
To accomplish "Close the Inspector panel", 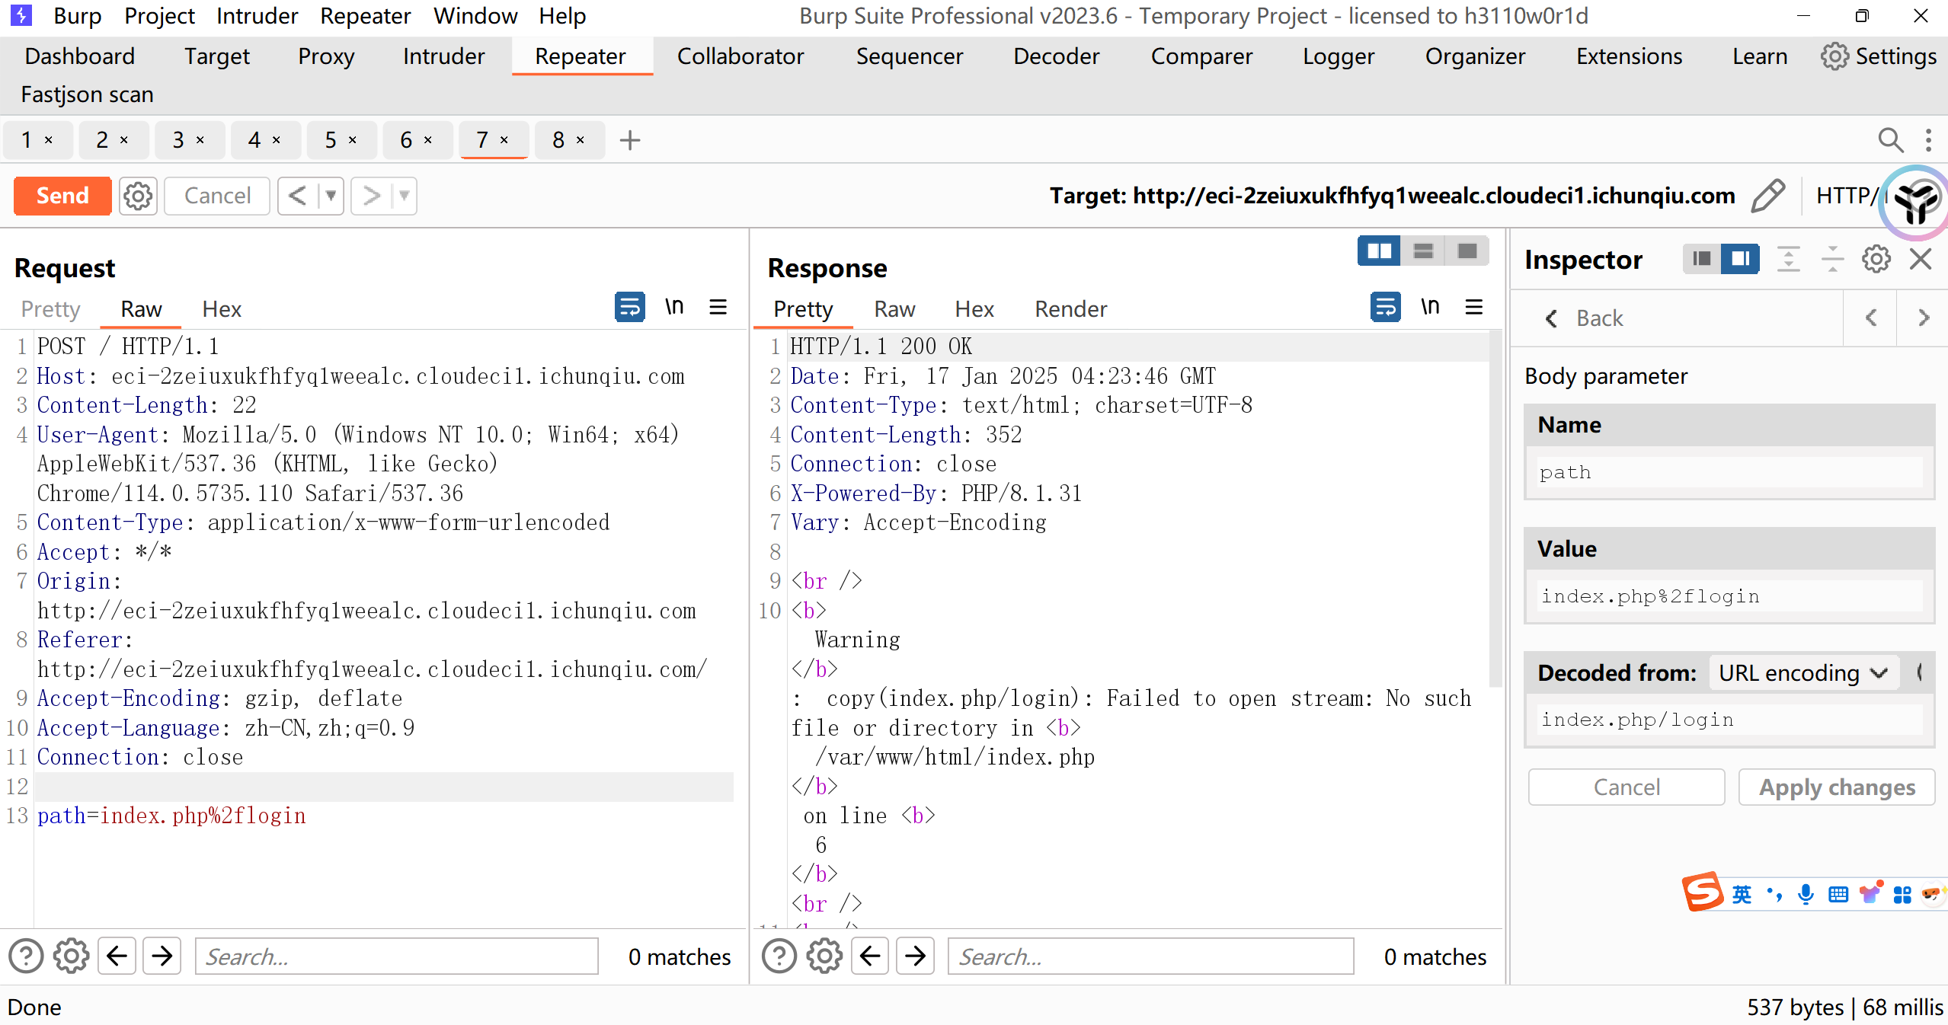I will pyautogui.click(x=1921, y=259).
